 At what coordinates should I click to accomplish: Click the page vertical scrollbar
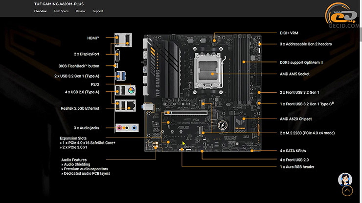click(361, 101)
